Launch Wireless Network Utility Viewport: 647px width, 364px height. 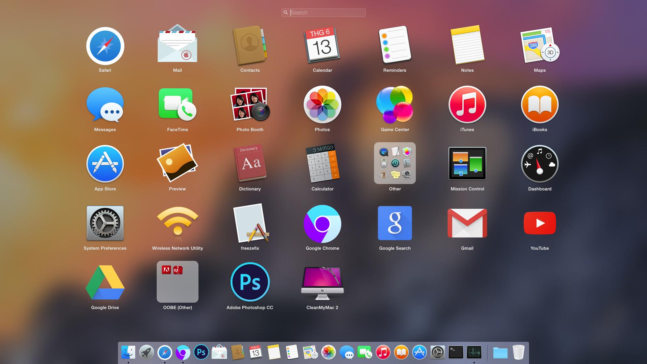(x=178, y=223)
